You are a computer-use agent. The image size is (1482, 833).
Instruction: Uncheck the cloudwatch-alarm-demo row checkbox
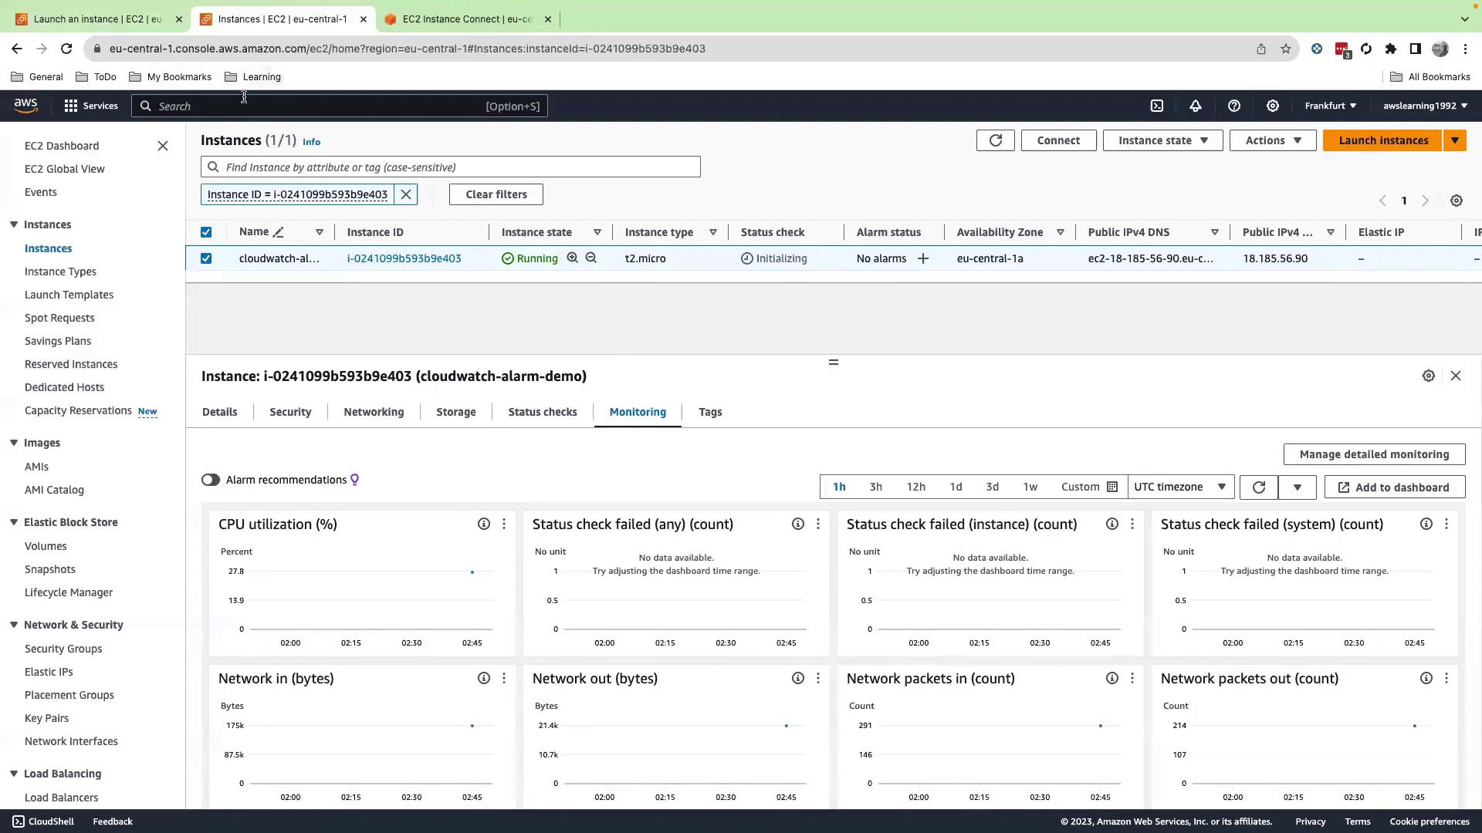click(206, 258)
